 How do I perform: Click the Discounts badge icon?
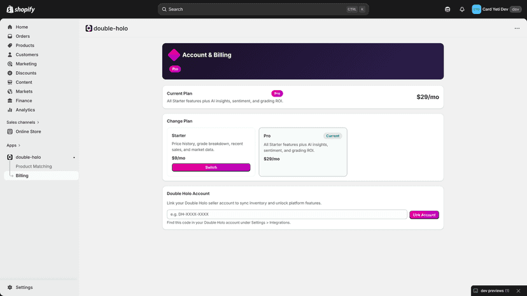coord(10,73)
